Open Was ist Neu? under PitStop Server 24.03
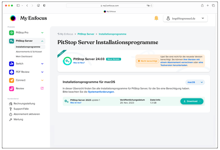 click(x=79, y=63)
